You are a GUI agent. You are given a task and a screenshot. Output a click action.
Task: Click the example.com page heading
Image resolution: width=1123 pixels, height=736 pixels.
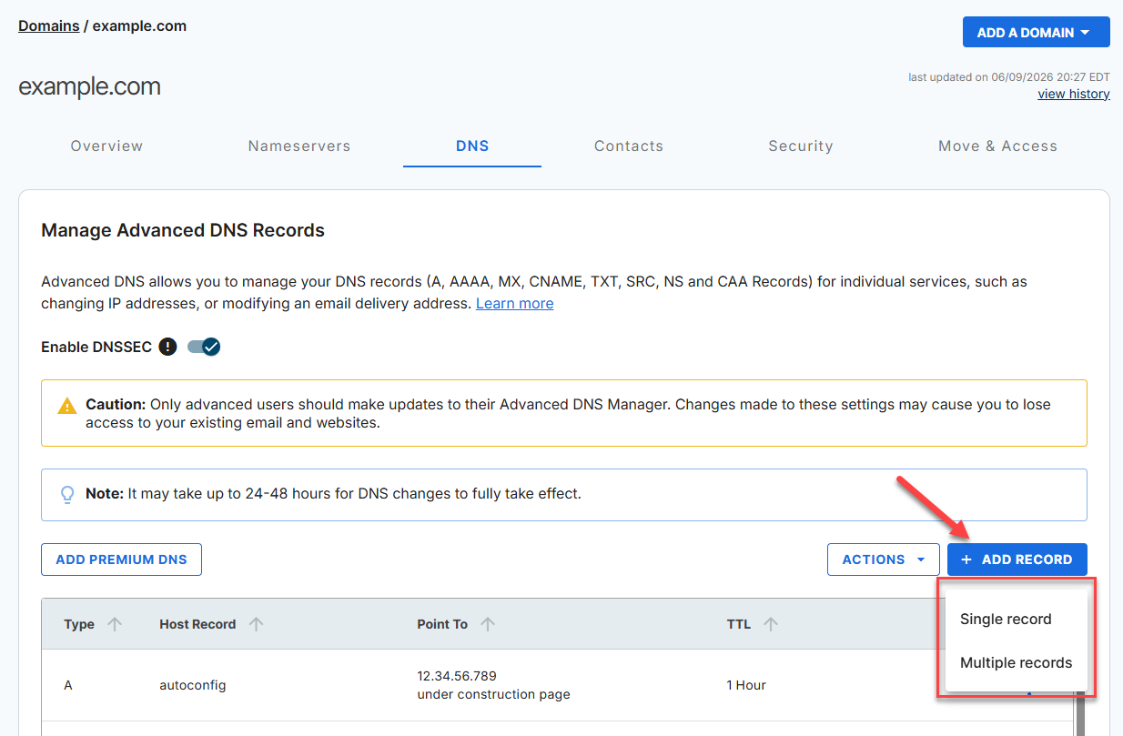point(89,86)
